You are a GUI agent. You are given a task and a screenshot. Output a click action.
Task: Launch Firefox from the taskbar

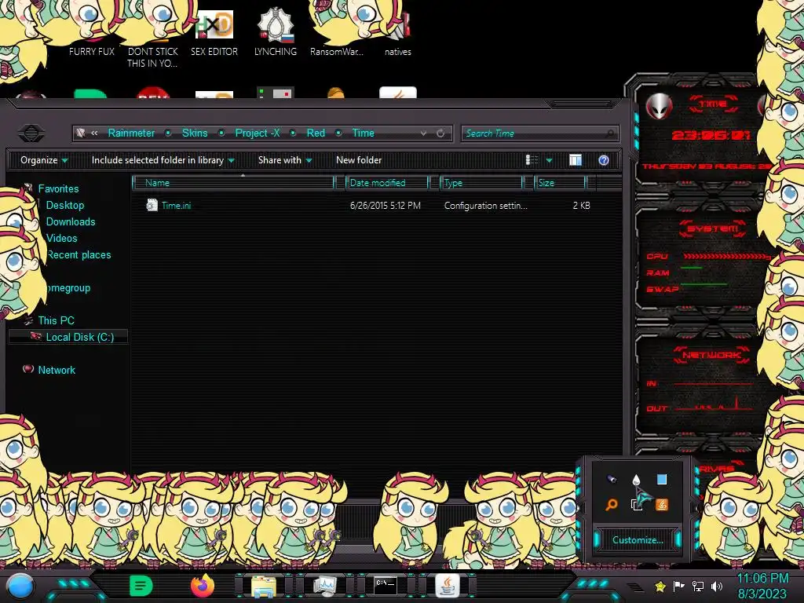[202, 586]
